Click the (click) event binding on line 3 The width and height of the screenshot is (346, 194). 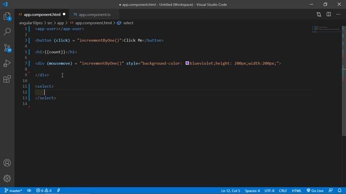tap(62, 40)
